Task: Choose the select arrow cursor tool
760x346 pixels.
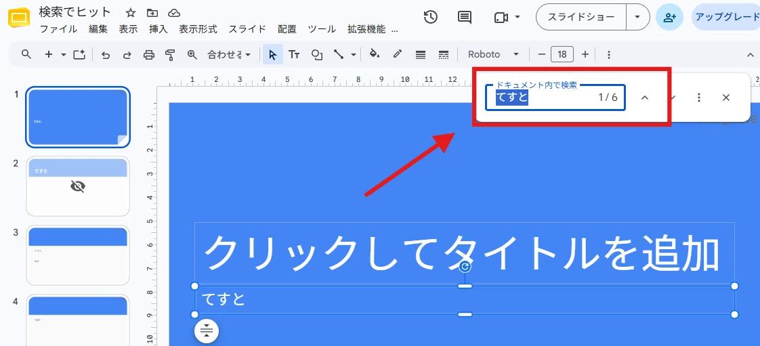Action: pos(273,54)
